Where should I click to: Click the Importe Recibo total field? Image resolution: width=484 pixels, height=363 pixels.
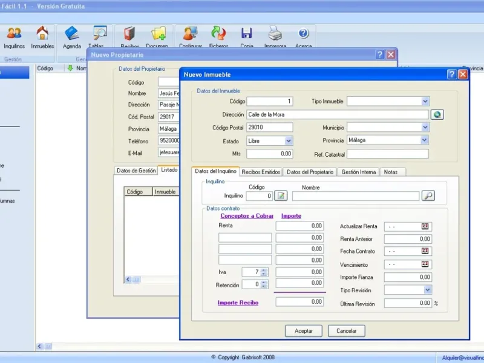point(299,301)
